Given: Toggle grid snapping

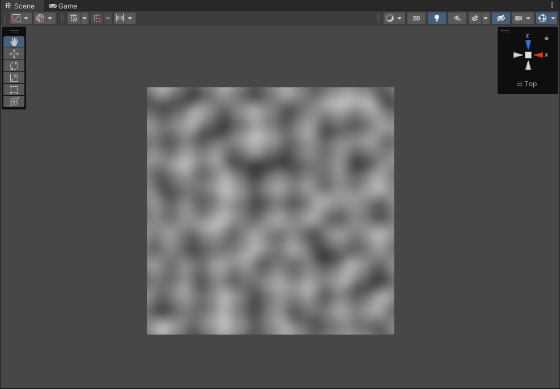Looking at the screenshot, I should coord(97,18).
